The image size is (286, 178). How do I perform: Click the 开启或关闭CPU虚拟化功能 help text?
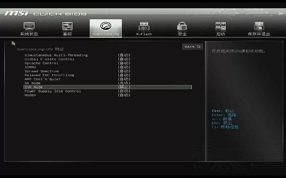tap(238, 51)
